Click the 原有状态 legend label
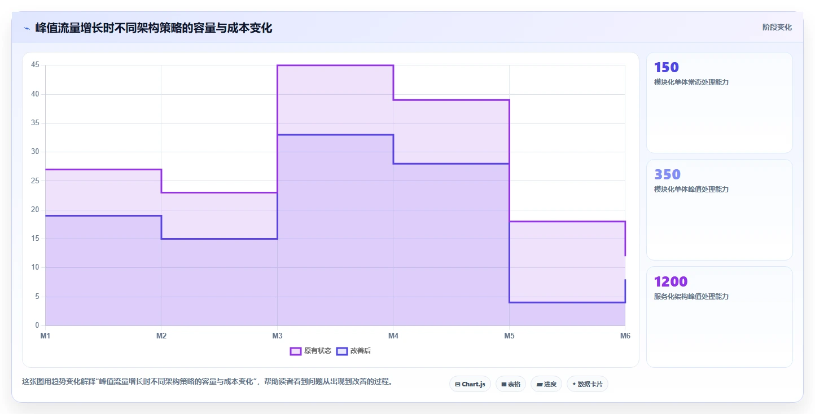This screenshot has height=414, width=815. click(318, 351)
